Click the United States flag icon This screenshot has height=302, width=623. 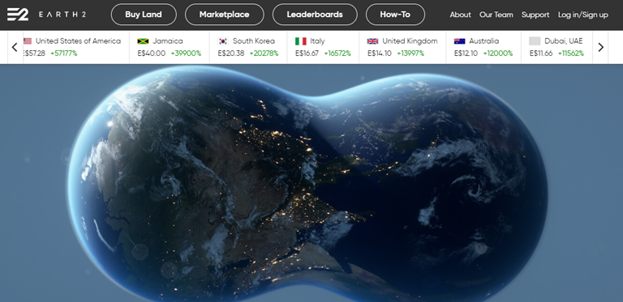[28, 41]
